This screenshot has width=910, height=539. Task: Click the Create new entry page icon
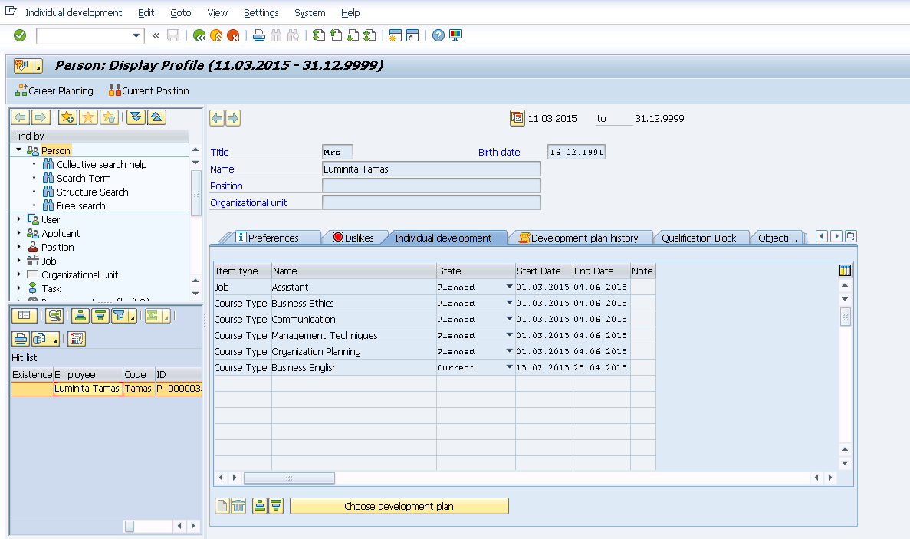point(222,506)
